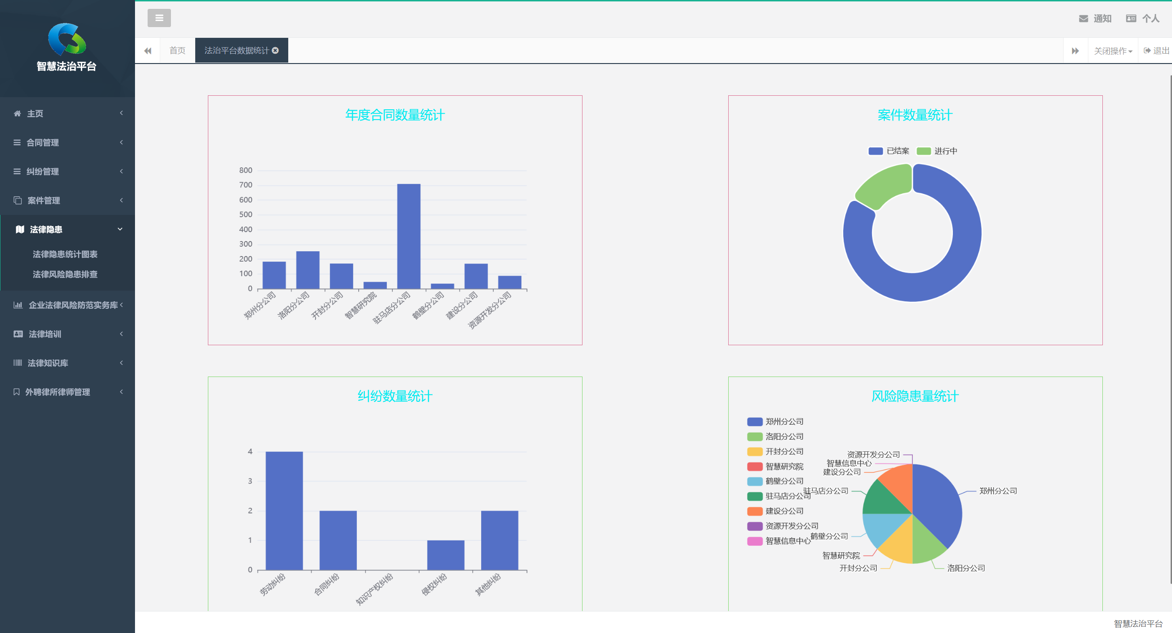Switch to the 首页 tab

tap(178, 50)
